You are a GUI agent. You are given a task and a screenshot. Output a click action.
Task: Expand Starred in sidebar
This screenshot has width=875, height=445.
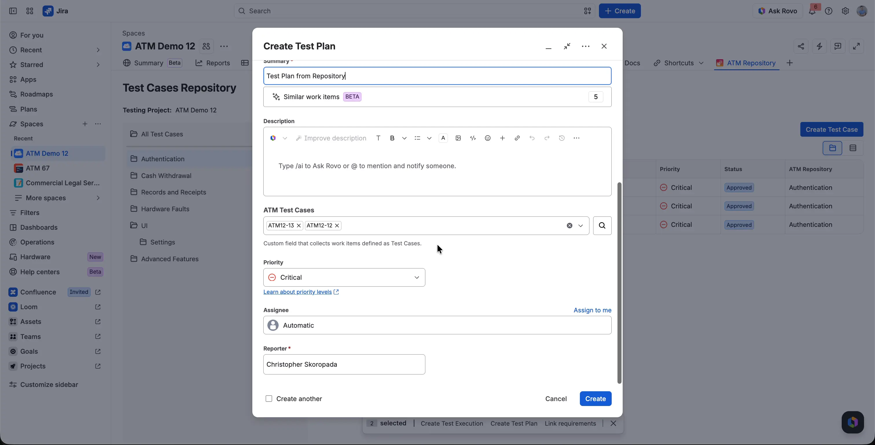point(98,65)
